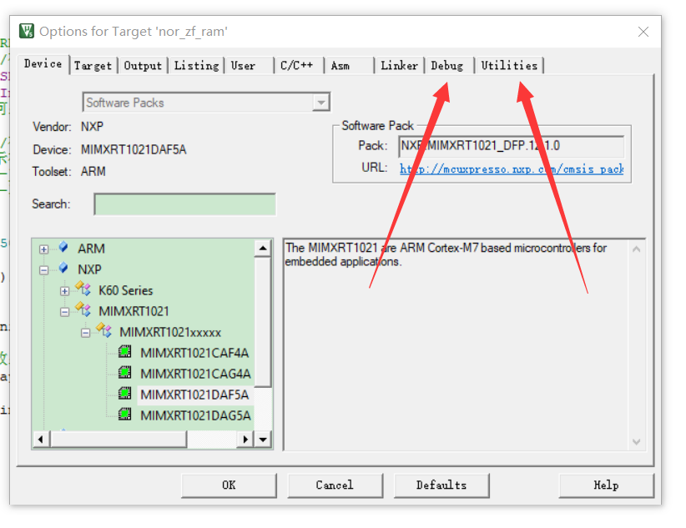Click the MIMXRT1021 family icon
This screenshot has width=686, height=528.
(81, 309)
